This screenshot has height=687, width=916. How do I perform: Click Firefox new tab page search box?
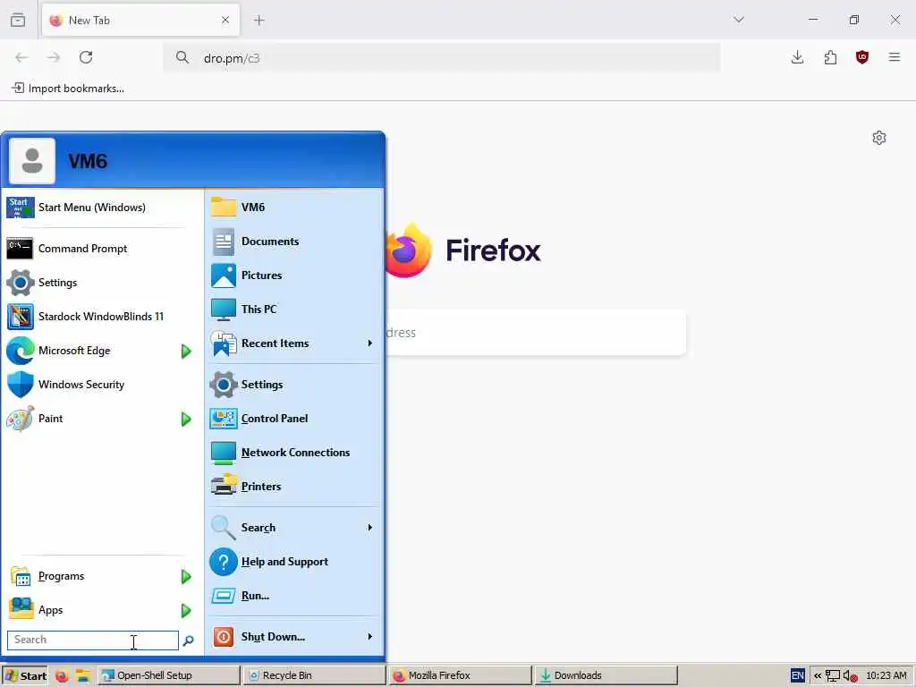click(x=535, y=333)
